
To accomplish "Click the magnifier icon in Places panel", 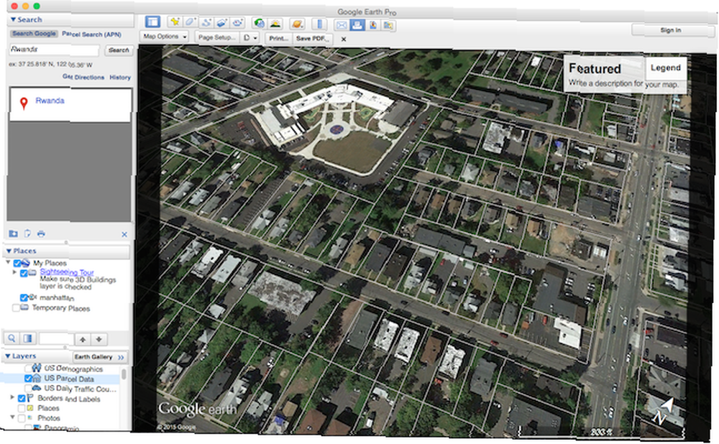I will 12,338.
